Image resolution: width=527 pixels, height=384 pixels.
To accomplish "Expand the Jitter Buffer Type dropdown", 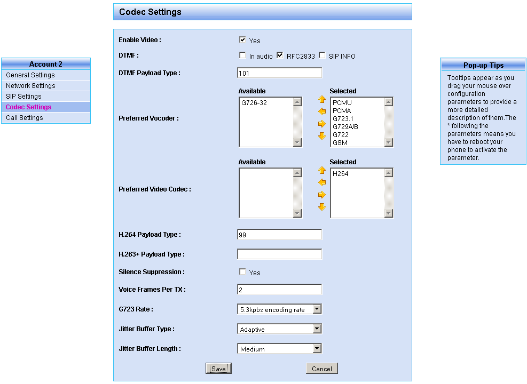I will 317,329.
